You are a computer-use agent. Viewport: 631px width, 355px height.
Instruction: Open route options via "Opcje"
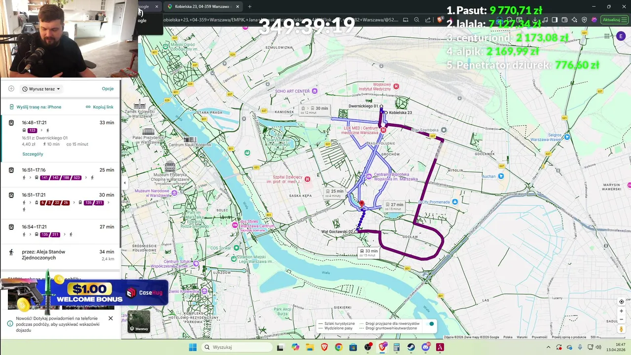(x=107, y=89)
